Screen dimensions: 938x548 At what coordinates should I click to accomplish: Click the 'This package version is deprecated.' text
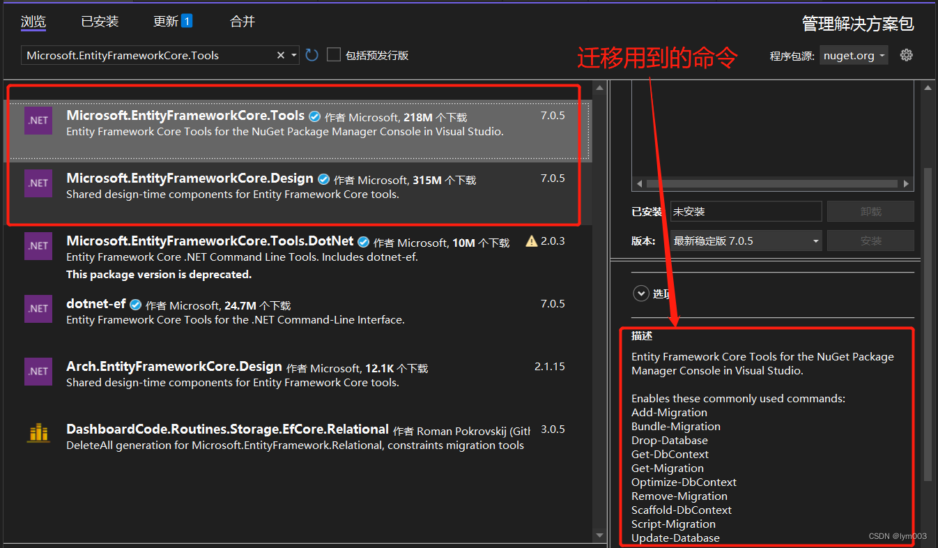(159, 275)
